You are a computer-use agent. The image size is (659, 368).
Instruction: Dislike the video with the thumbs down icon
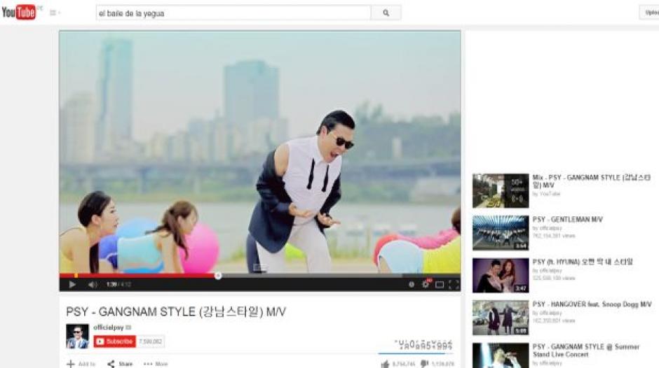point(424,364)
